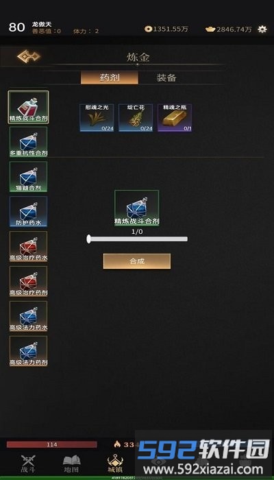Switch to the 药剂 tab
This screenshot has height=480, width=274.
tap(110, 77)
